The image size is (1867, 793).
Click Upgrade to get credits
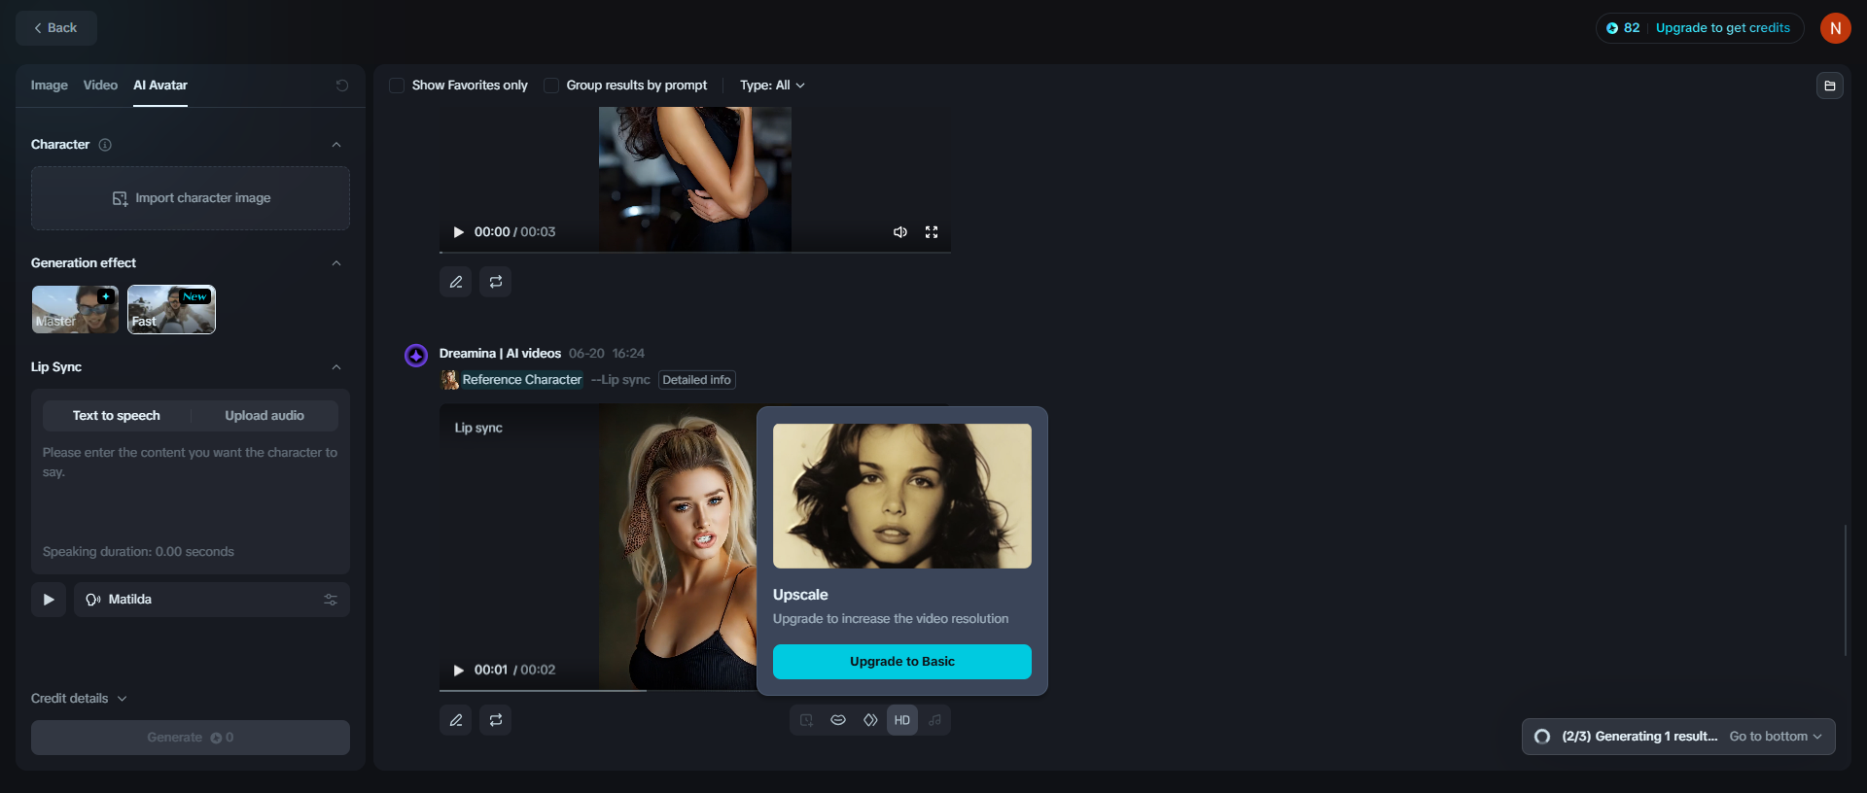pyautogui.click(x=1723, y=28)
